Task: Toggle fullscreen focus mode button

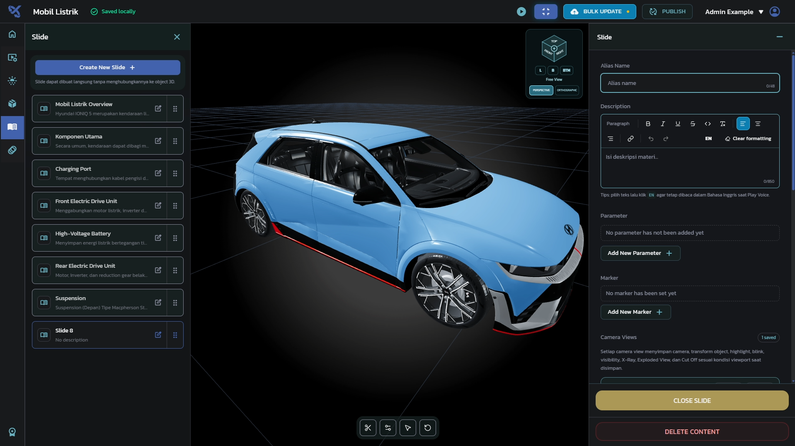Action: (546, 12)
